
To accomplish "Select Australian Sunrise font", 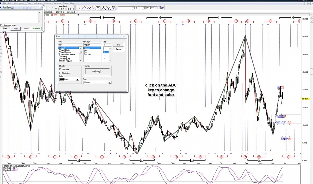I will point(68,54).
